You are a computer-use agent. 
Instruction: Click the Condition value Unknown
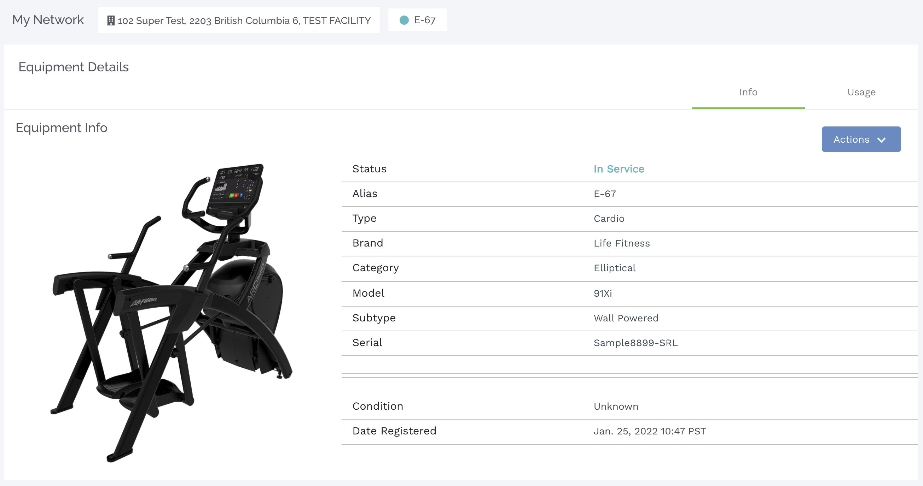(x=616, y=407)
